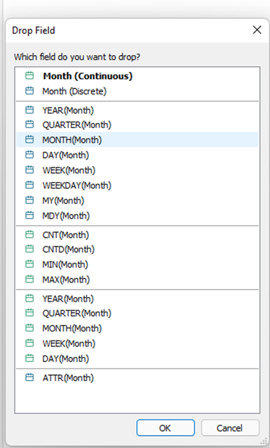Click the calendar icon next to CNTD(Month)
Viewport: 270px width, 448px height.
[x=30, y=249]
